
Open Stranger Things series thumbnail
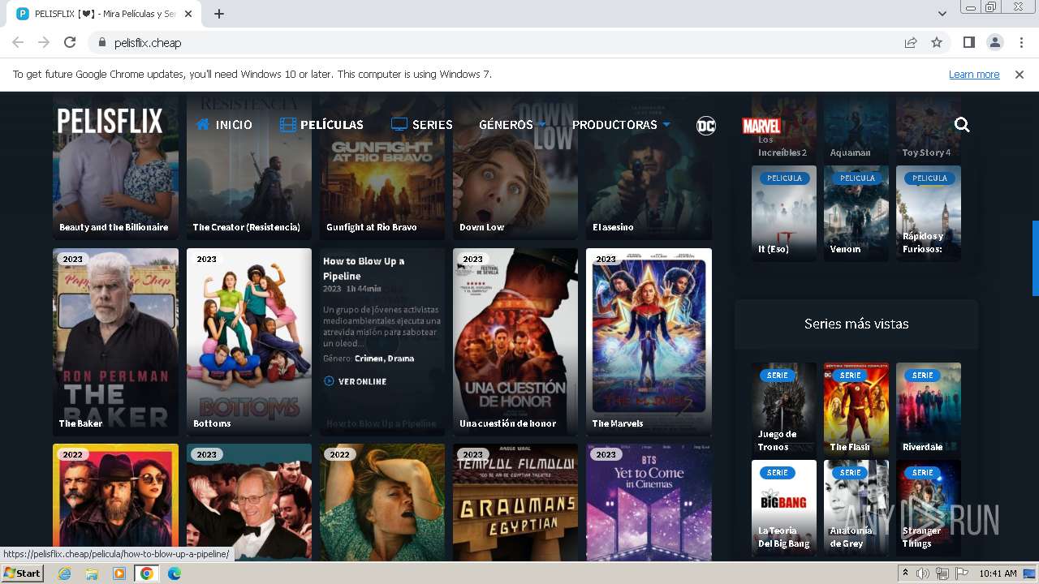coord(929,508)
